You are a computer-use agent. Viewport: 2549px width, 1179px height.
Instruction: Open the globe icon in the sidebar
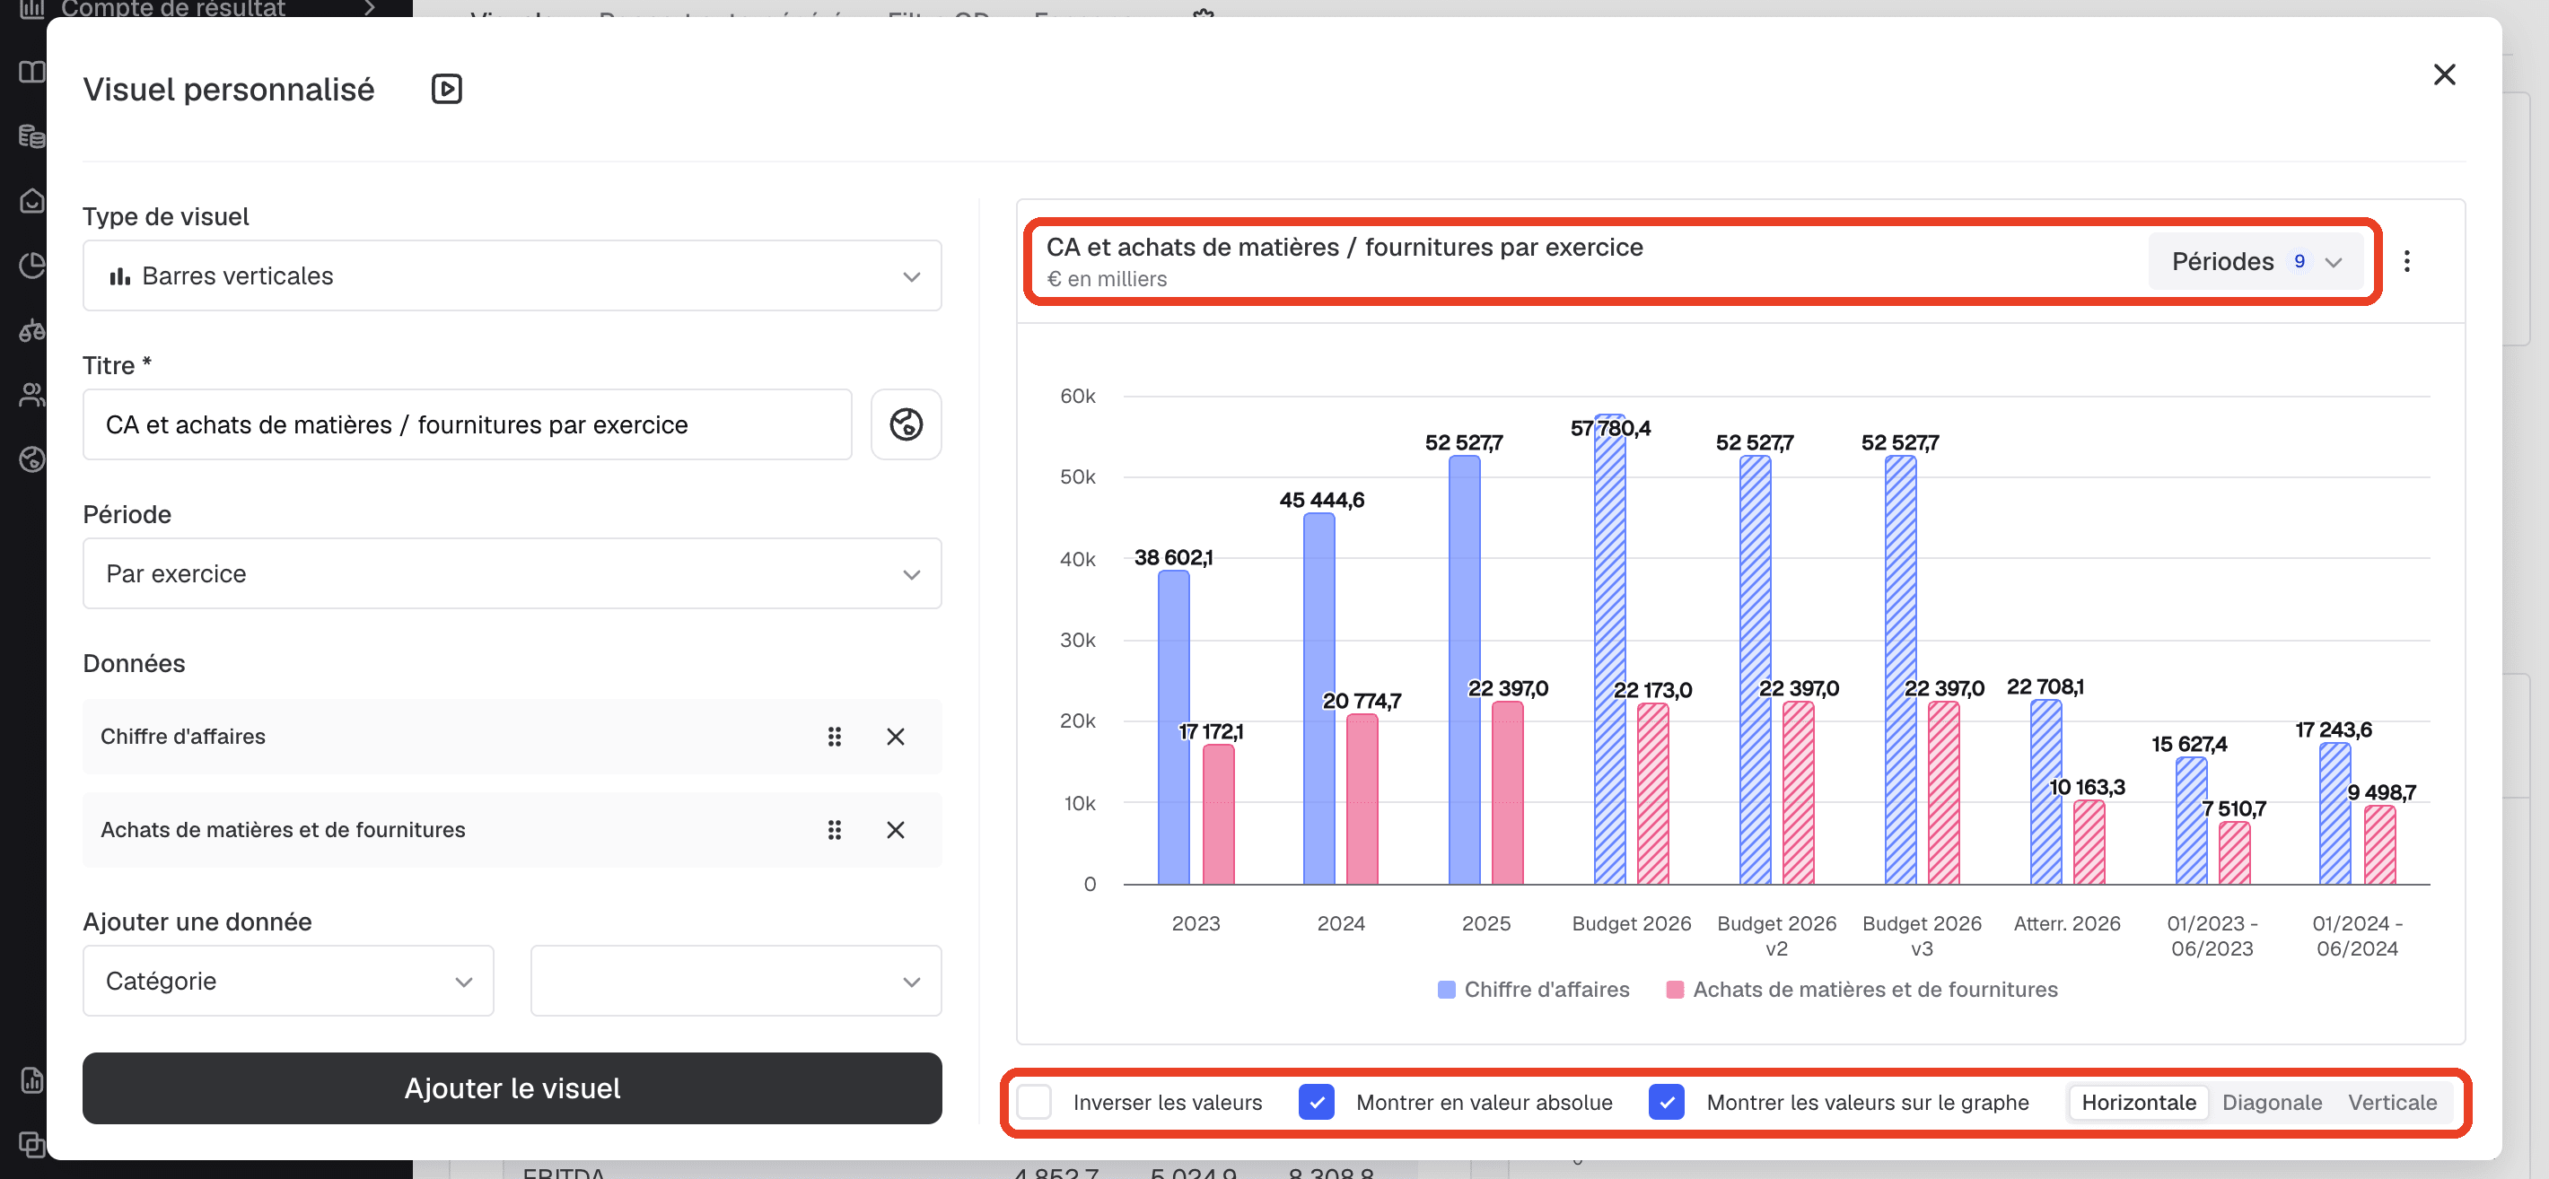point(31,458)
